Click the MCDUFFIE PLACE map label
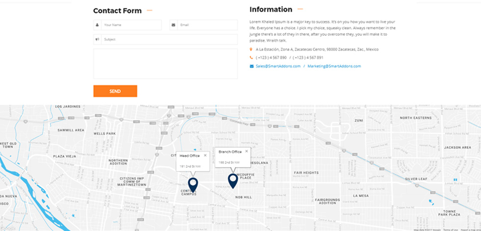Screen dimensions: 481x231 tap(246, 176)
